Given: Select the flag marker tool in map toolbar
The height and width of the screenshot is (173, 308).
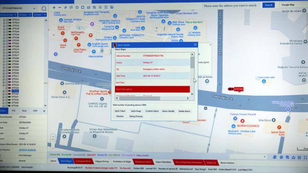Looking at the screenshot, I should (71, 8).
